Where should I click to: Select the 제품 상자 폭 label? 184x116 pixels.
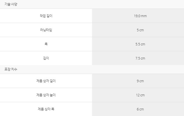click(46, 109)
